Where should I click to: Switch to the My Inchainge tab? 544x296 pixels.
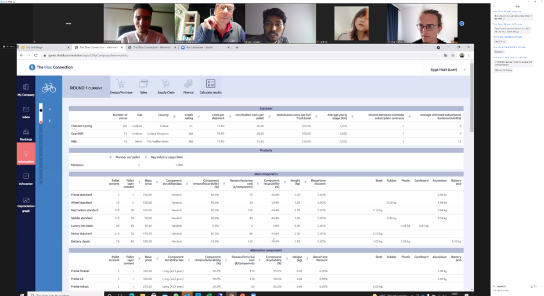(x=45, y=48)
